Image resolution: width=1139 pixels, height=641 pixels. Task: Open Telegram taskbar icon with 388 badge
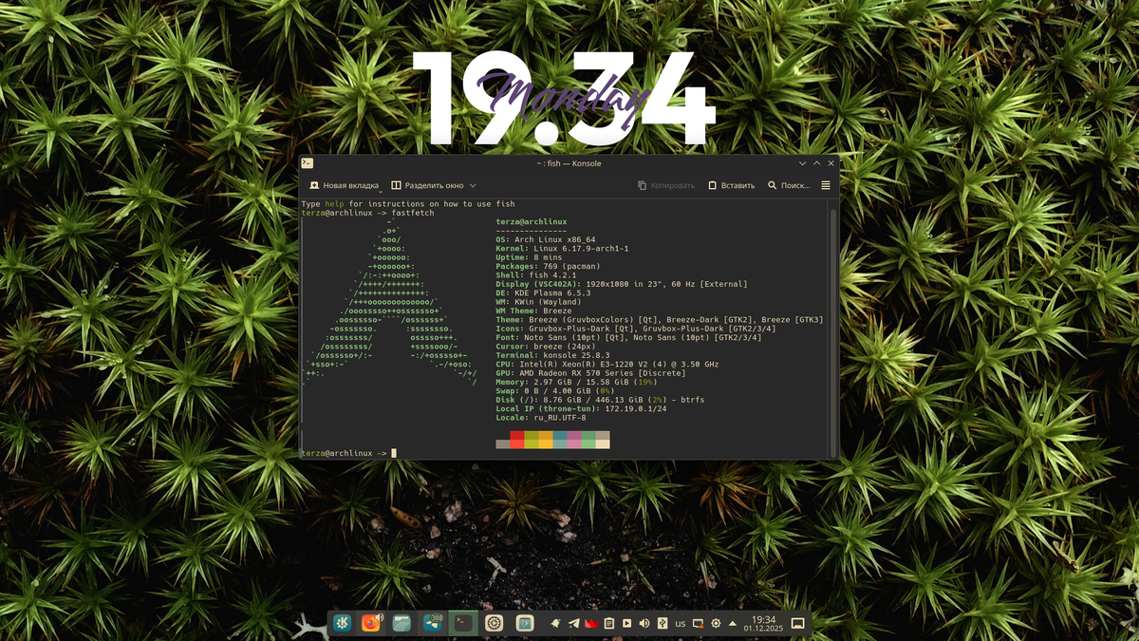(433, 623)
